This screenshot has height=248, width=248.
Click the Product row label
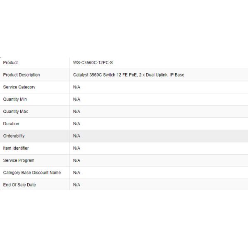tap(10, 63)
